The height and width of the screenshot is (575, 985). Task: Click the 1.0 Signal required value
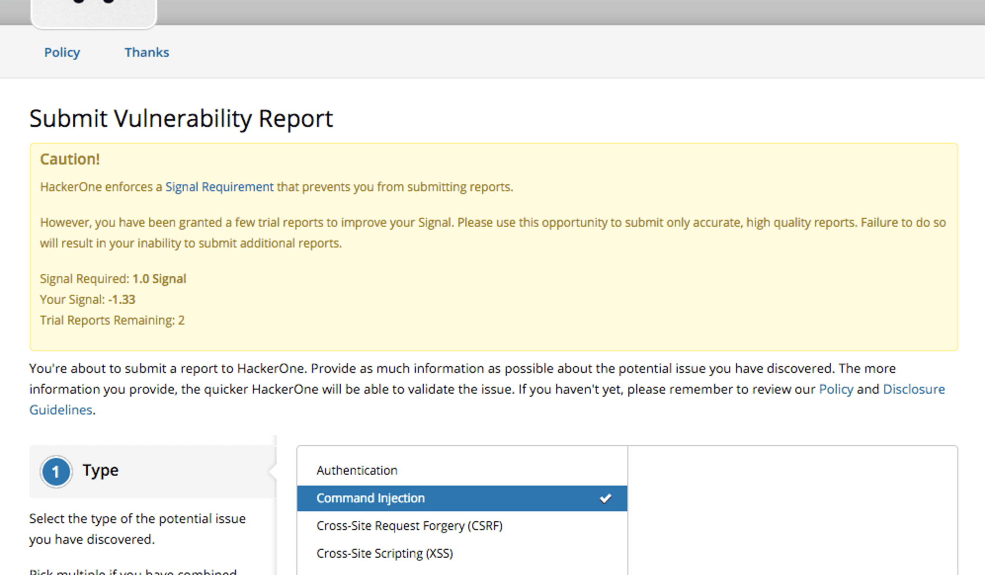(159, 279)
